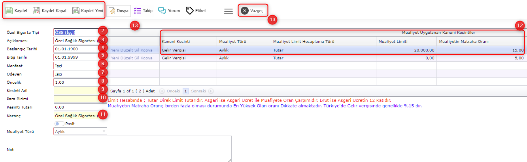Save the record with Kaydet

(x=17, y=11)
